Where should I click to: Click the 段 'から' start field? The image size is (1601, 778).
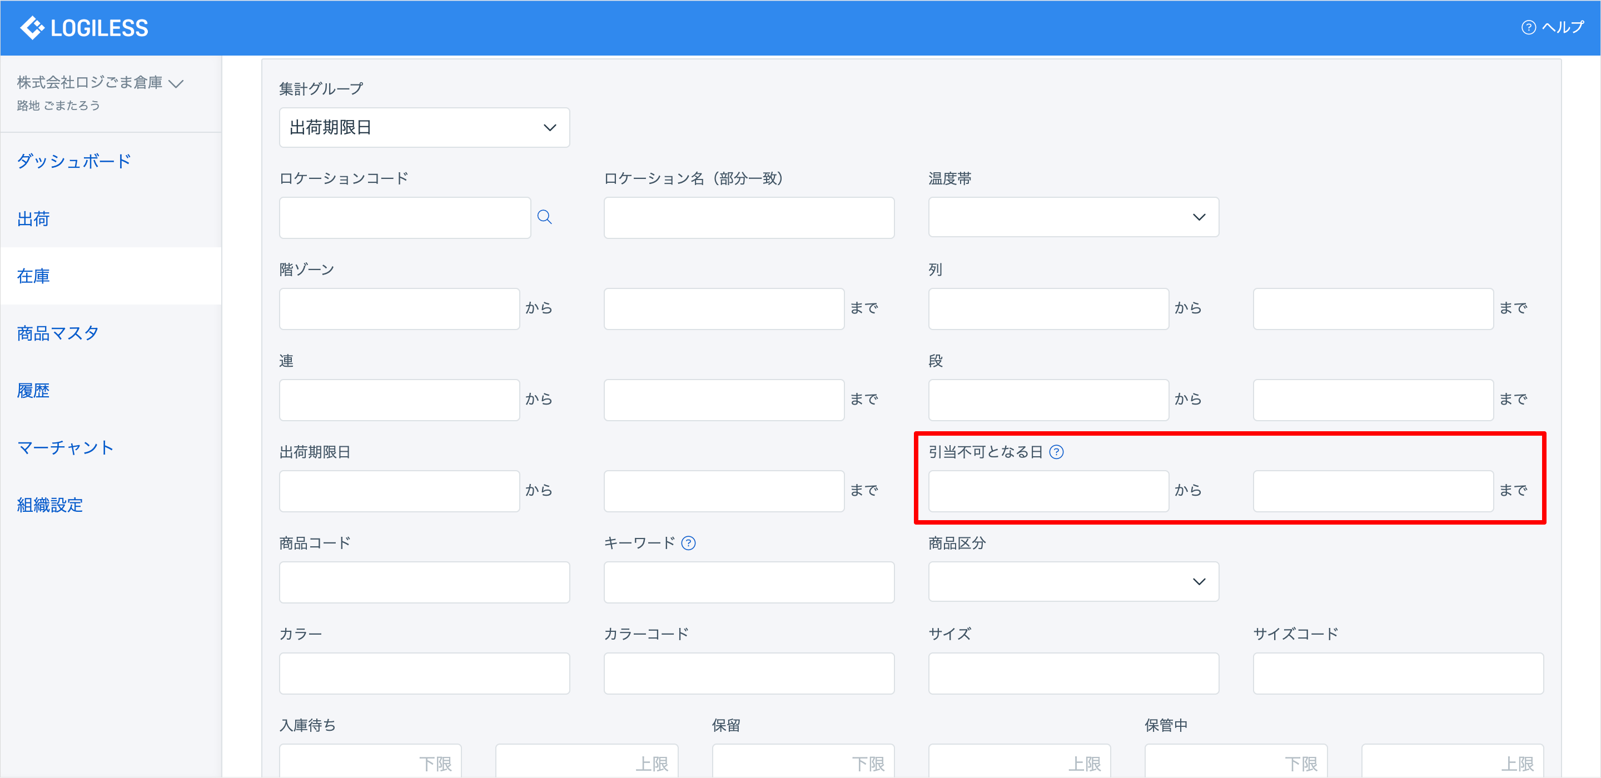point(1048,400)
